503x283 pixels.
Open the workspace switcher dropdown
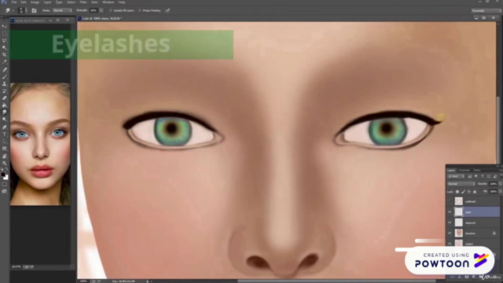tap(486, 10)
